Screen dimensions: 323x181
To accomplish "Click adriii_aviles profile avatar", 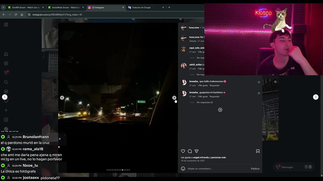I will tap(184, 66).
